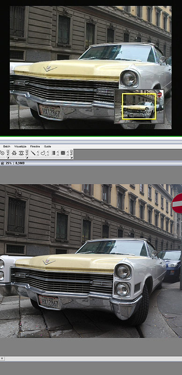Click the 25% zoom indicator
This screenshot has height=375, width=182.
coord(9,163)
